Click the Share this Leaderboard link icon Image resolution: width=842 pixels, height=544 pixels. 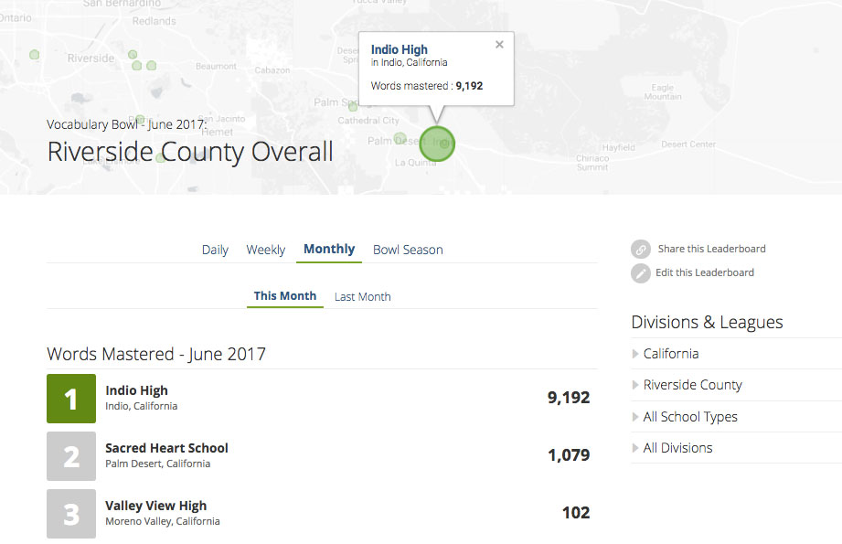[x=641, y=250]
